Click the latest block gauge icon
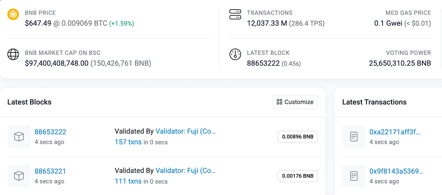 (x=235, y=54)
